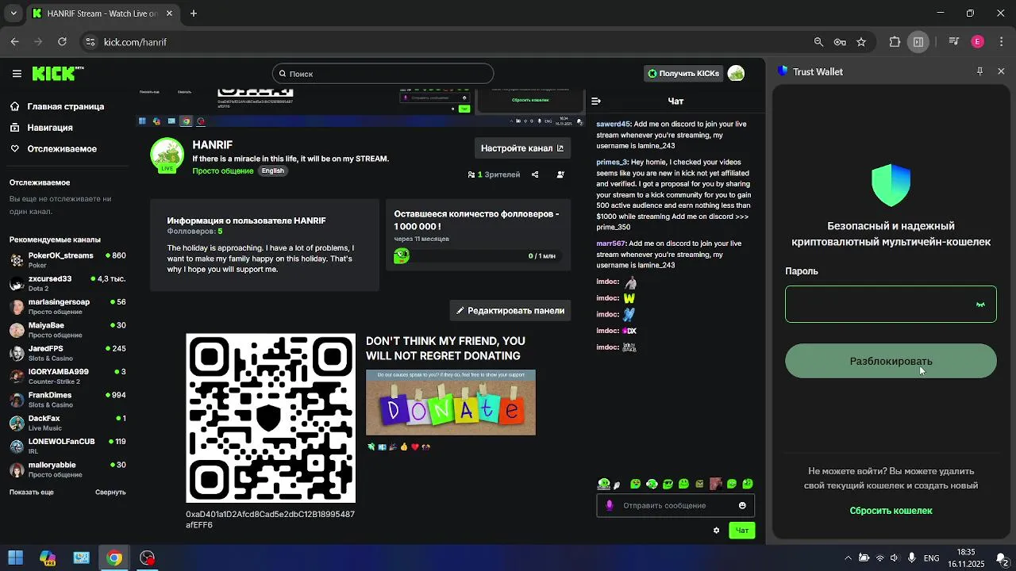Click the KICK logo
This screenshot has height=571, width=1016.
point(57,73)
